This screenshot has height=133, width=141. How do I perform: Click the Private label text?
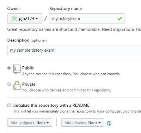click(x=29, y=84)
